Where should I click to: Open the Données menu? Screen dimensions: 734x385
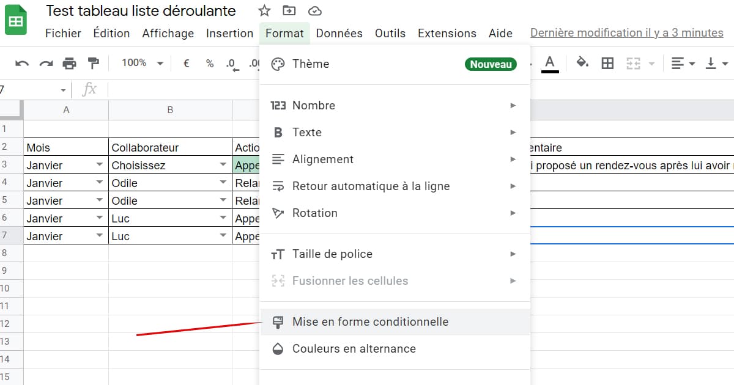[x=339, y=34]
